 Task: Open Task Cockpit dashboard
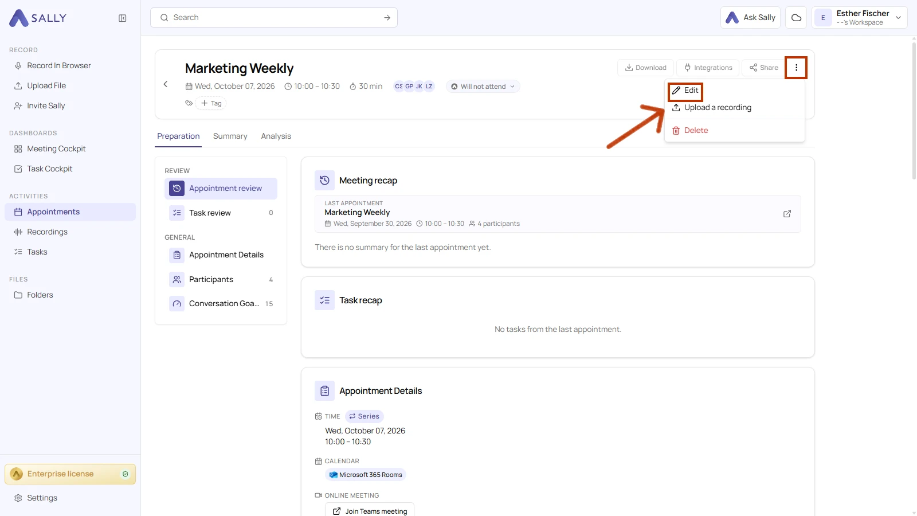(70, 169)
